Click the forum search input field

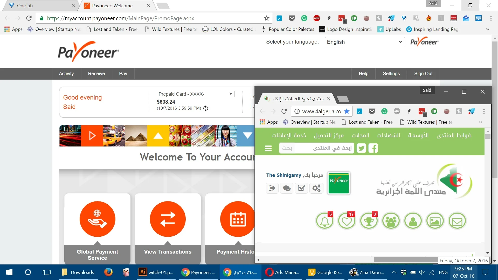[324, 148]
